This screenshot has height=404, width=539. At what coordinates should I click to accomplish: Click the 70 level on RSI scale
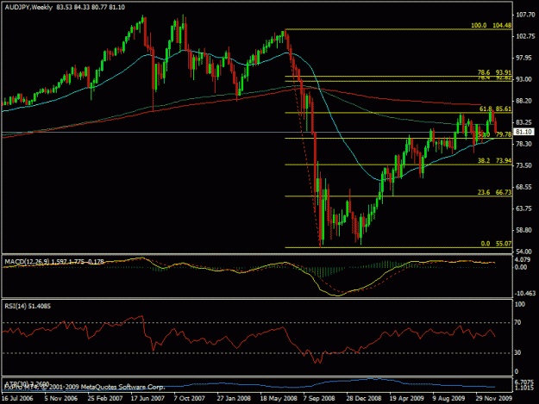518,323
